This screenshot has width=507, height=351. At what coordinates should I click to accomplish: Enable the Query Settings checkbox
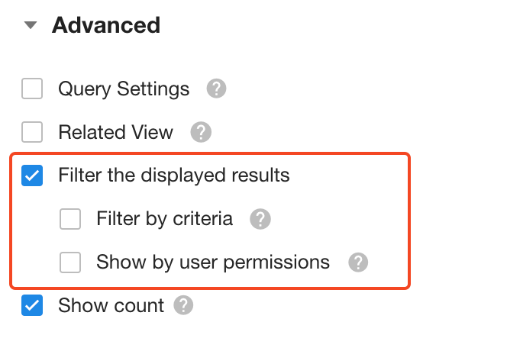[32, 89]
